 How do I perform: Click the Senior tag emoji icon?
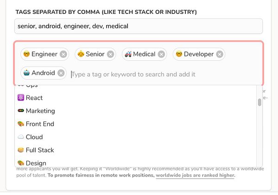point(81,54)
